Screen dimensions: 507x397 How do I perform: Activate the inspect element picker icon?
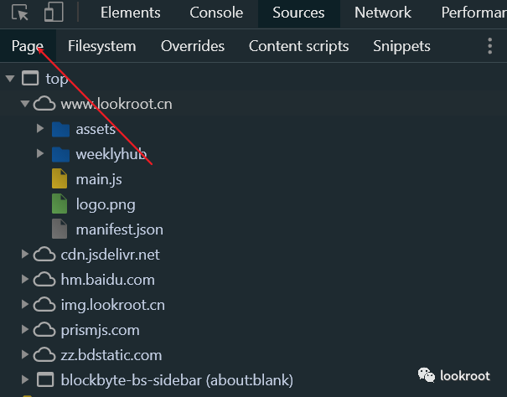[20, 13]
